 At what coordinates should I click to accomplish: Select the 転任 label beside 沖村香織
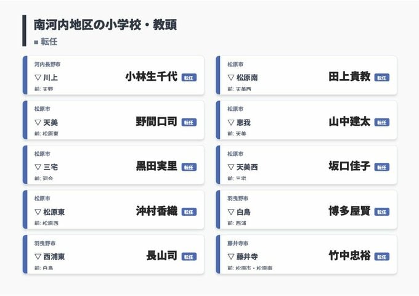tap(189, 212)
